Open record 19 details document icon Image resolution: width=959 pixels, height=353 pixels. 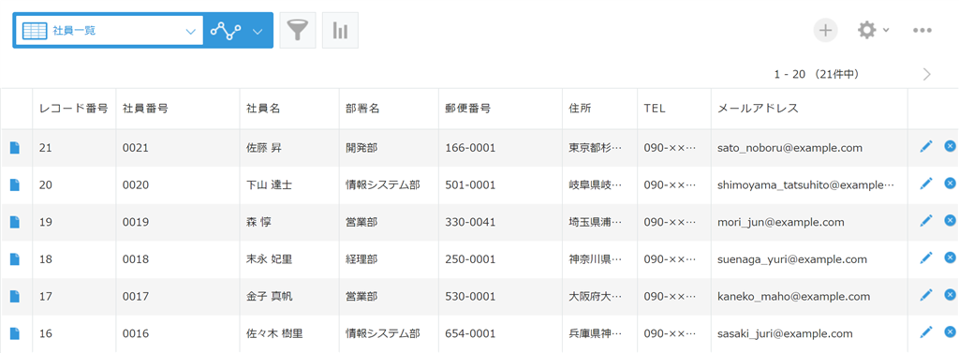[15, 222]
